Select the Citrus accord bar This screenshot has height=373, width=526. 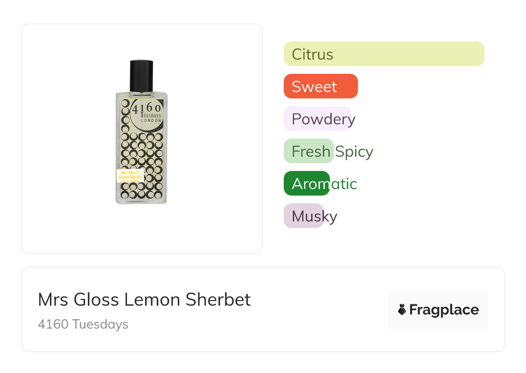coord(383,54)
